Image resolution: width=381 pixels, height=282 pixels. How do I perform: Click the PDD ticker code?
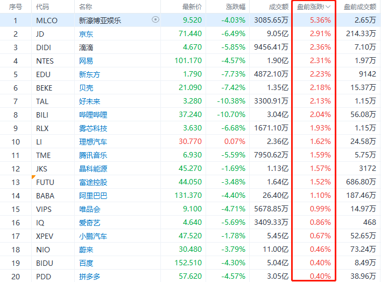(x=44, y=277)
